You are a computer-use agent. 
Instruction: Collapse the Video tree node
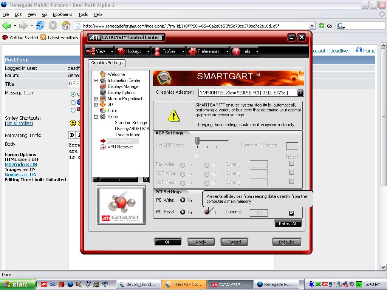tap(96, 117)
